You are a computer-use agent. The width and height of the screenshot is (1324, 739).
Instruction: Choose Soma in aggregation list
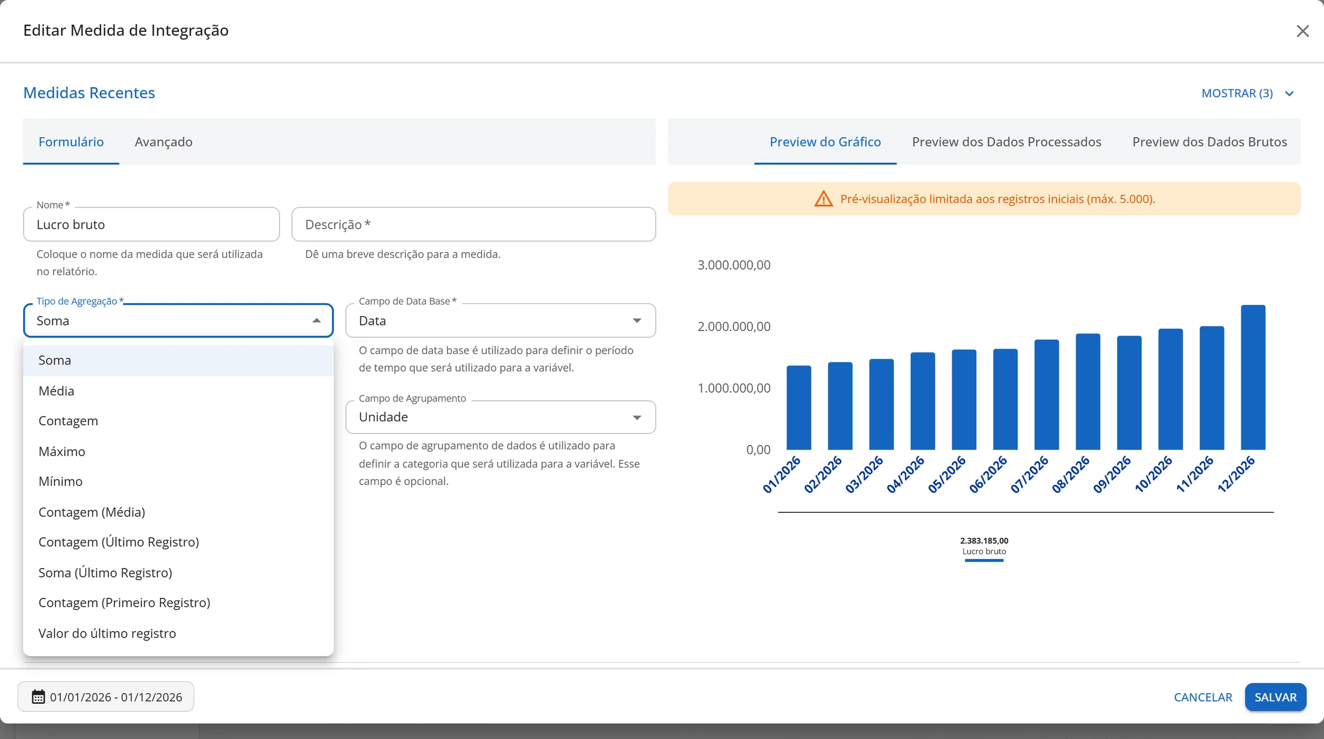[x=178, y=360]
